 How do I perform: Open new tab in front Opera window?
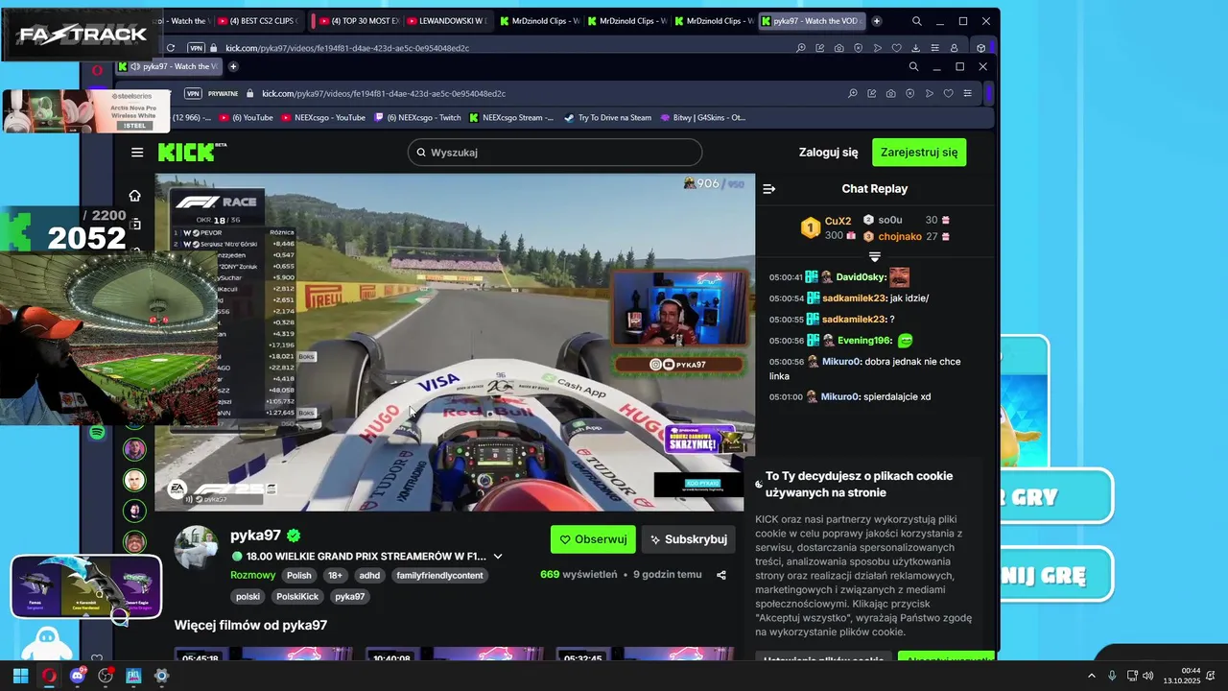click(x=232, y=66)
